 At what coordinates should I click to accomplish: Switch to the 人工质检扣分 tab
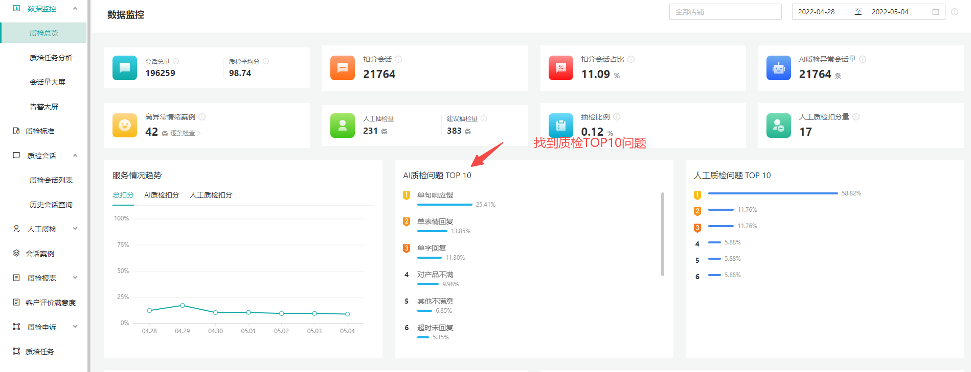point(211,195)
